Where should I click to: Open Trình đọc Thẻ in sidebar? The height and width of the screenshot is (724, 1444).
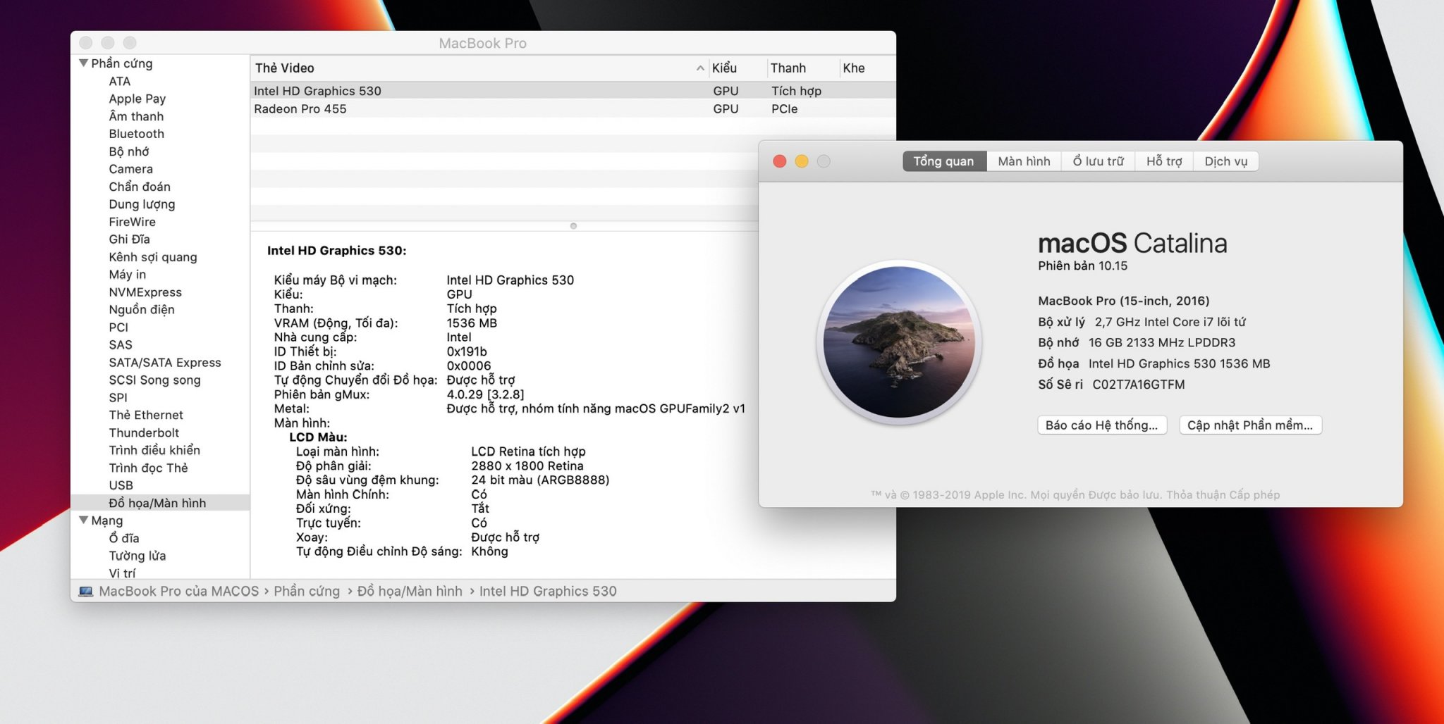pyautogui.click(x=148, y=468)
